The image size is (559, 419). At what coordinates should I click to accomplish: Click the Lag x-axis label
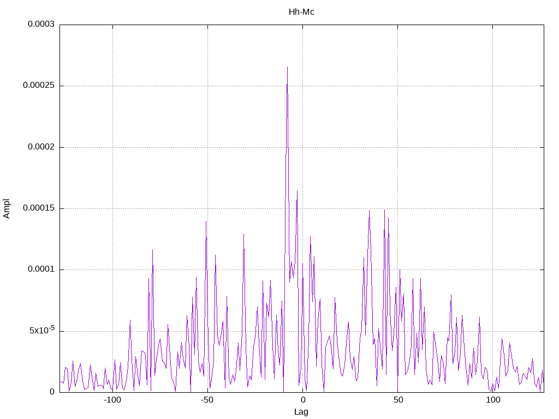point(301,412)
